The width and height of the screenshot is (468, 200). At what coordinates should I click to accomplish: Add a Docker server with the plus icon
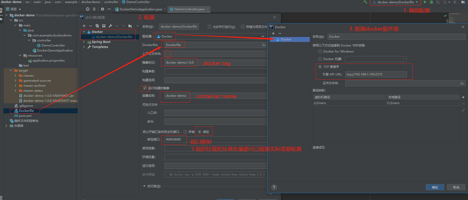(273, 33)
